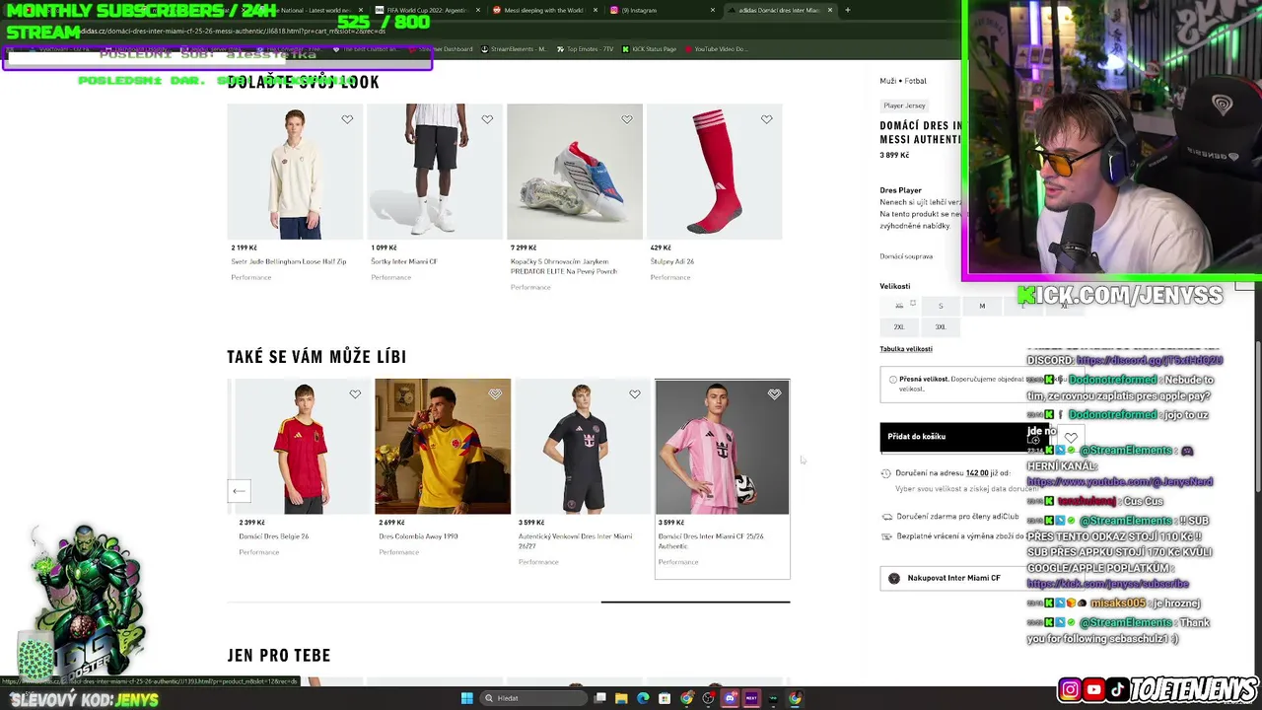Image resolution: width=1262 pixels, height=710 pixels.
Task: Add Domácí Dres Belgie 26 to wishlist
Action: click(355, 394)
